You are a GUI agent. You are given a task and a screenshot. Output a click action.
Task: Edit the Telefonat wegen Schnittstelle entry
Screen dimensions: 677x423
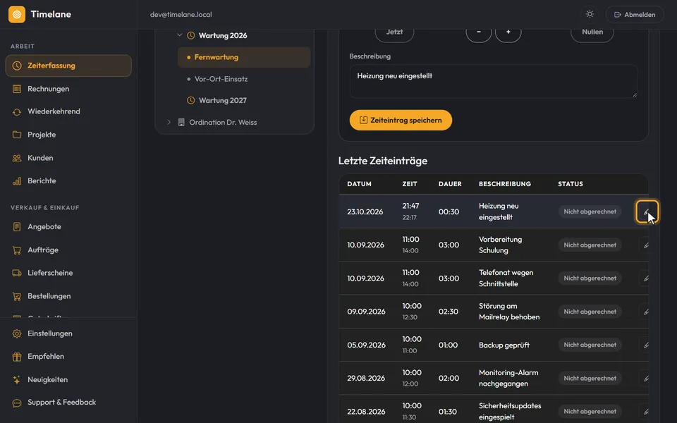(645, 278)
